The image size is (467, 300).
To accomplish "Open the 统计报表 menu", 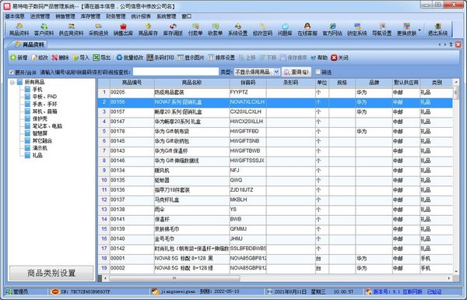I will [141, 16].
